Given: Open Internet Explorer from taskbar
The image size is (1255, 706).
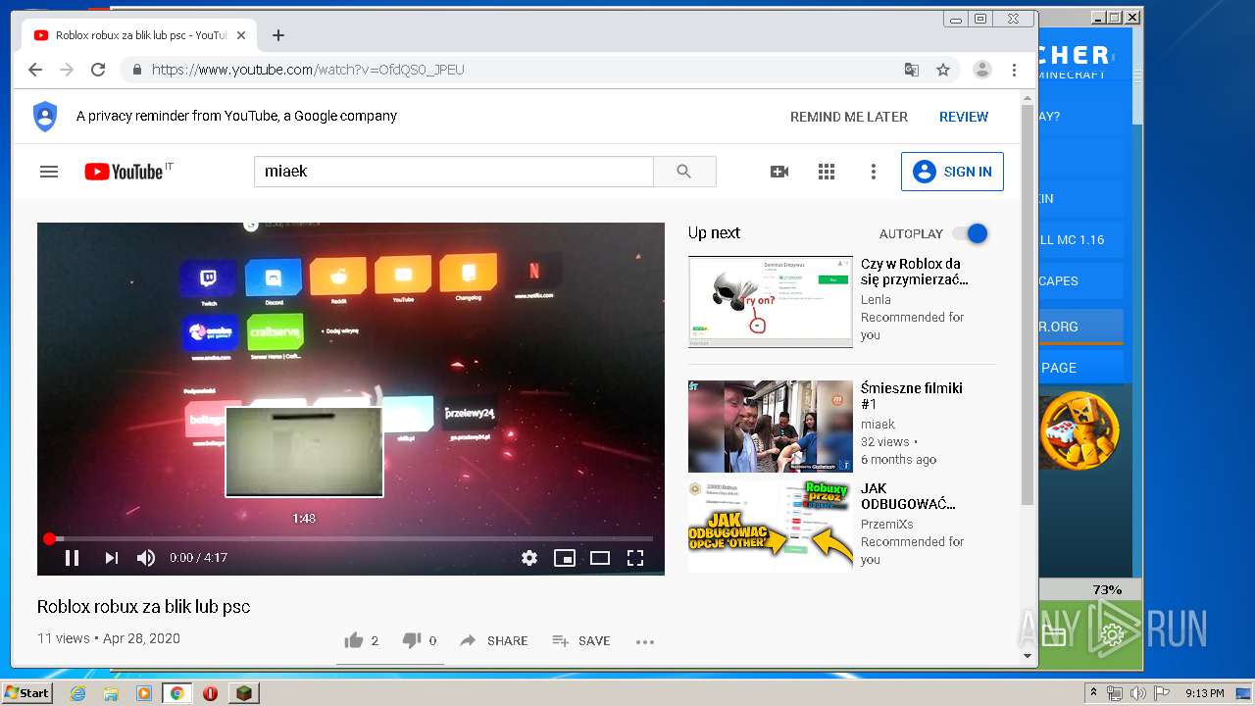Looking at the screenshot, I should pyautogui.click(x=77, y=693).
